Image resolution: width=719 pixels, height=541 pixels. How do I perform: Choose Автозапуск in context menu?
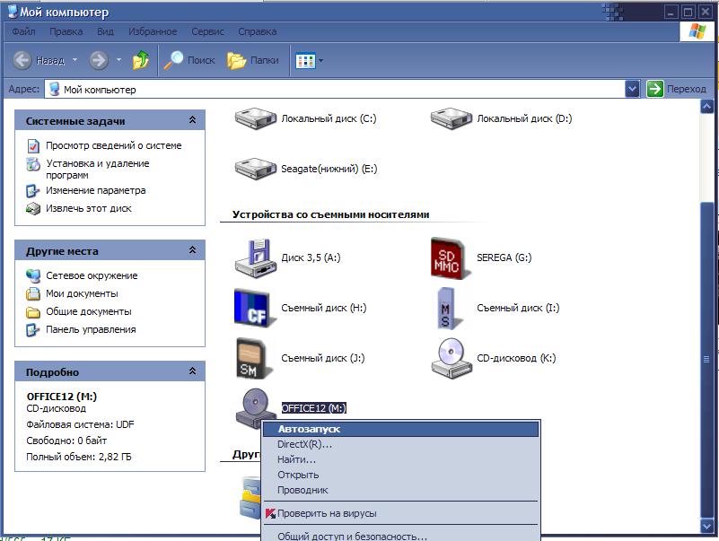click(x=401, y=429)
